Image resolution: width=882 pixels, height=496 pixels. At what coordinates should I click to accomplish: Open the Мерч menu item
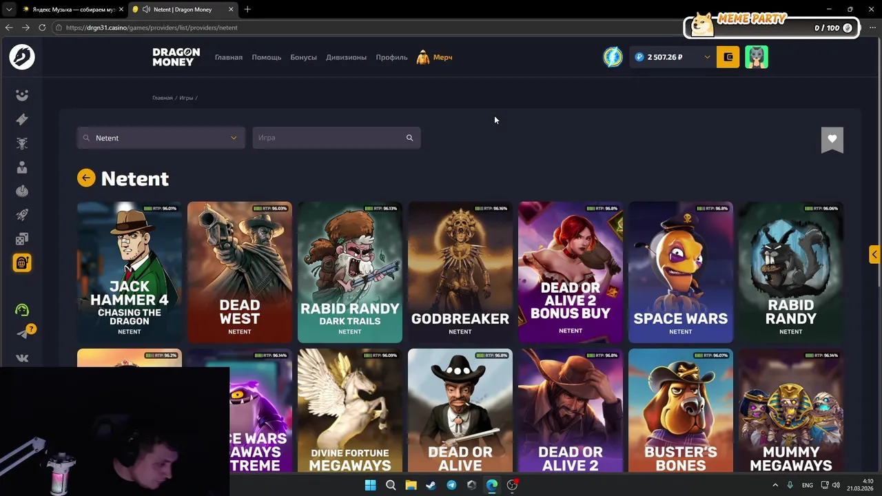point(435,57)
